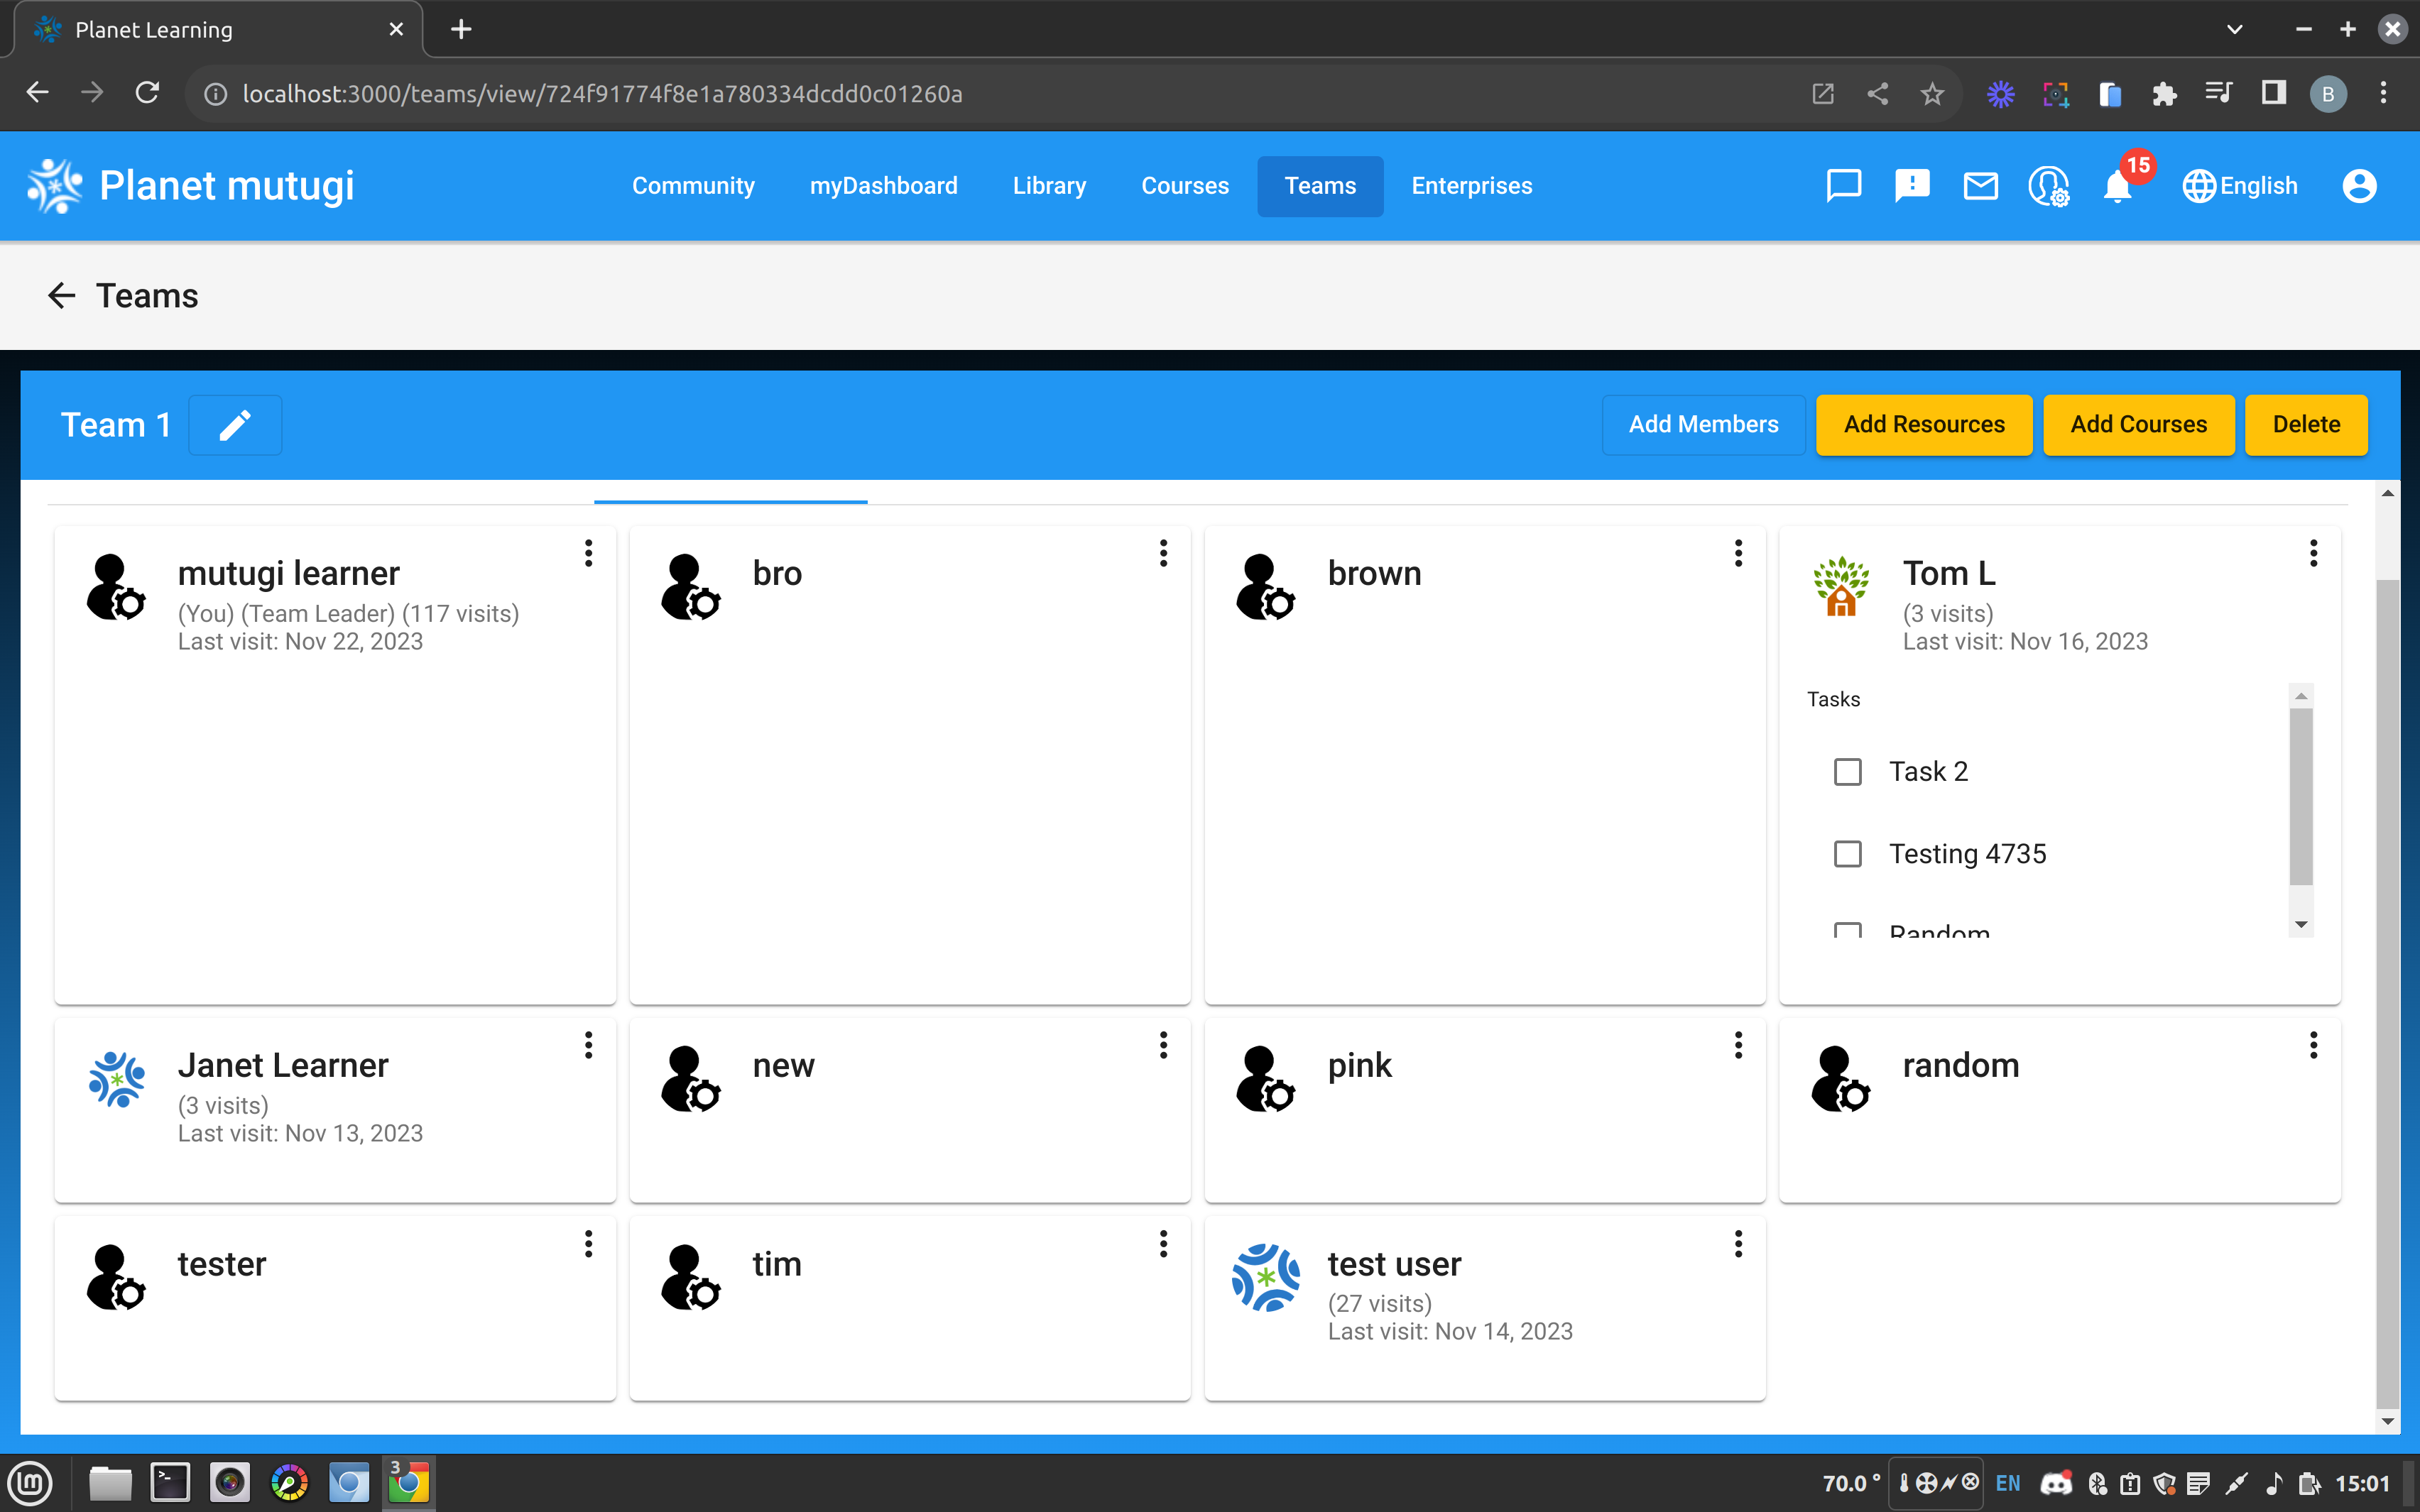
Task: Open the Enterprises menu item
Action: point(1471,186)
